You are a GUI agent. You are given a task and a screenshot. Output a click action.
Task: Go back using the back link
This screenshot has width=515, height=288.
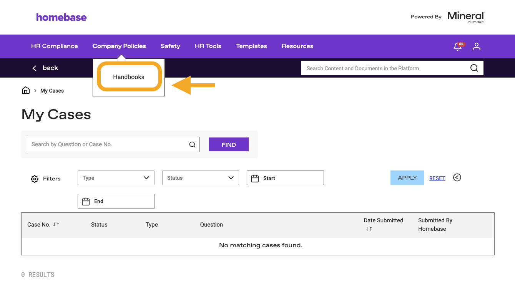tap(45, 68)
